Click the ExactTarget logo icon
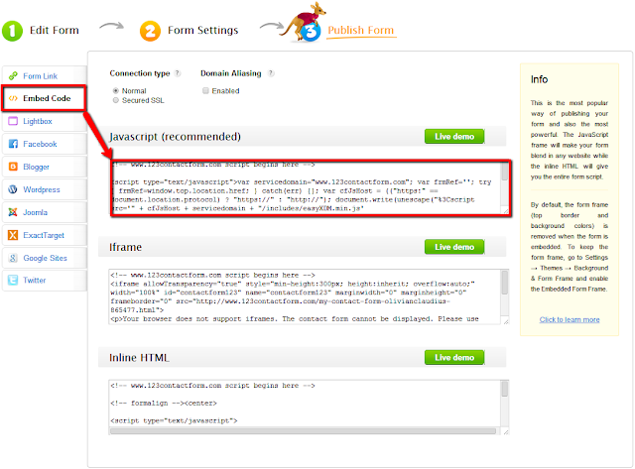 coord(13,235)
